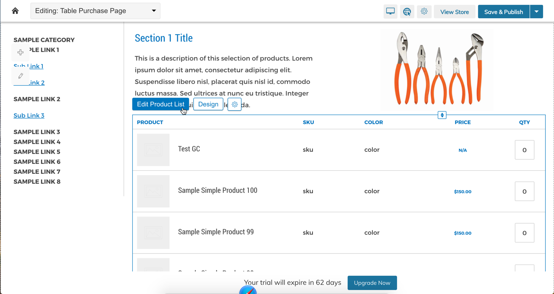Click the Test GC product thumbnail

click(153, 150)
